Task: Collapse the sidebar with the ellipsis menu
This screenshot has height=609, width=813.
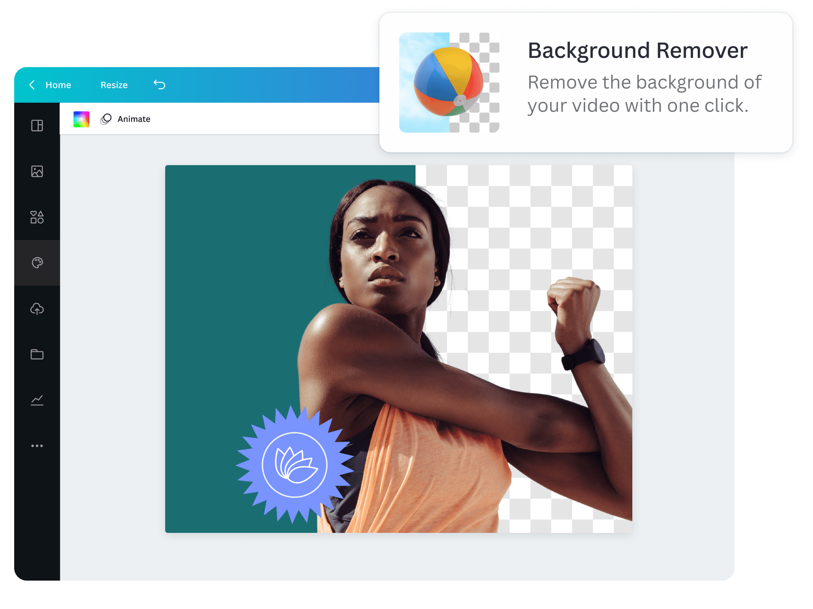Action: [37, 446]
